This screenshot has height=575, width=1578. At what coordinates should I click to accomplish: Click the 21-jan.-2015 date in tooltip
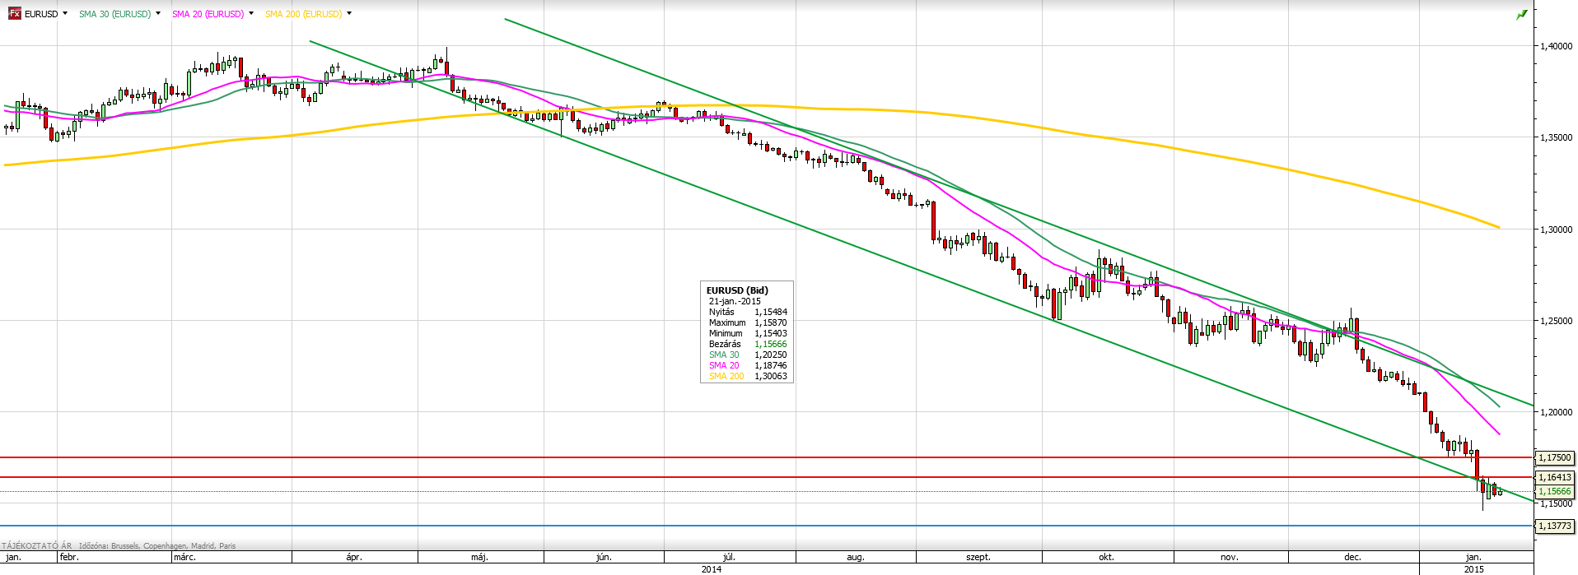coord(735,301)
